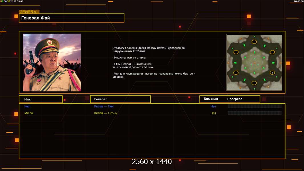The image size is (304, 171).
Task: Click the 'Чан для клонирования' tip line
Action: pyautogui.click(x=154, y=75)
